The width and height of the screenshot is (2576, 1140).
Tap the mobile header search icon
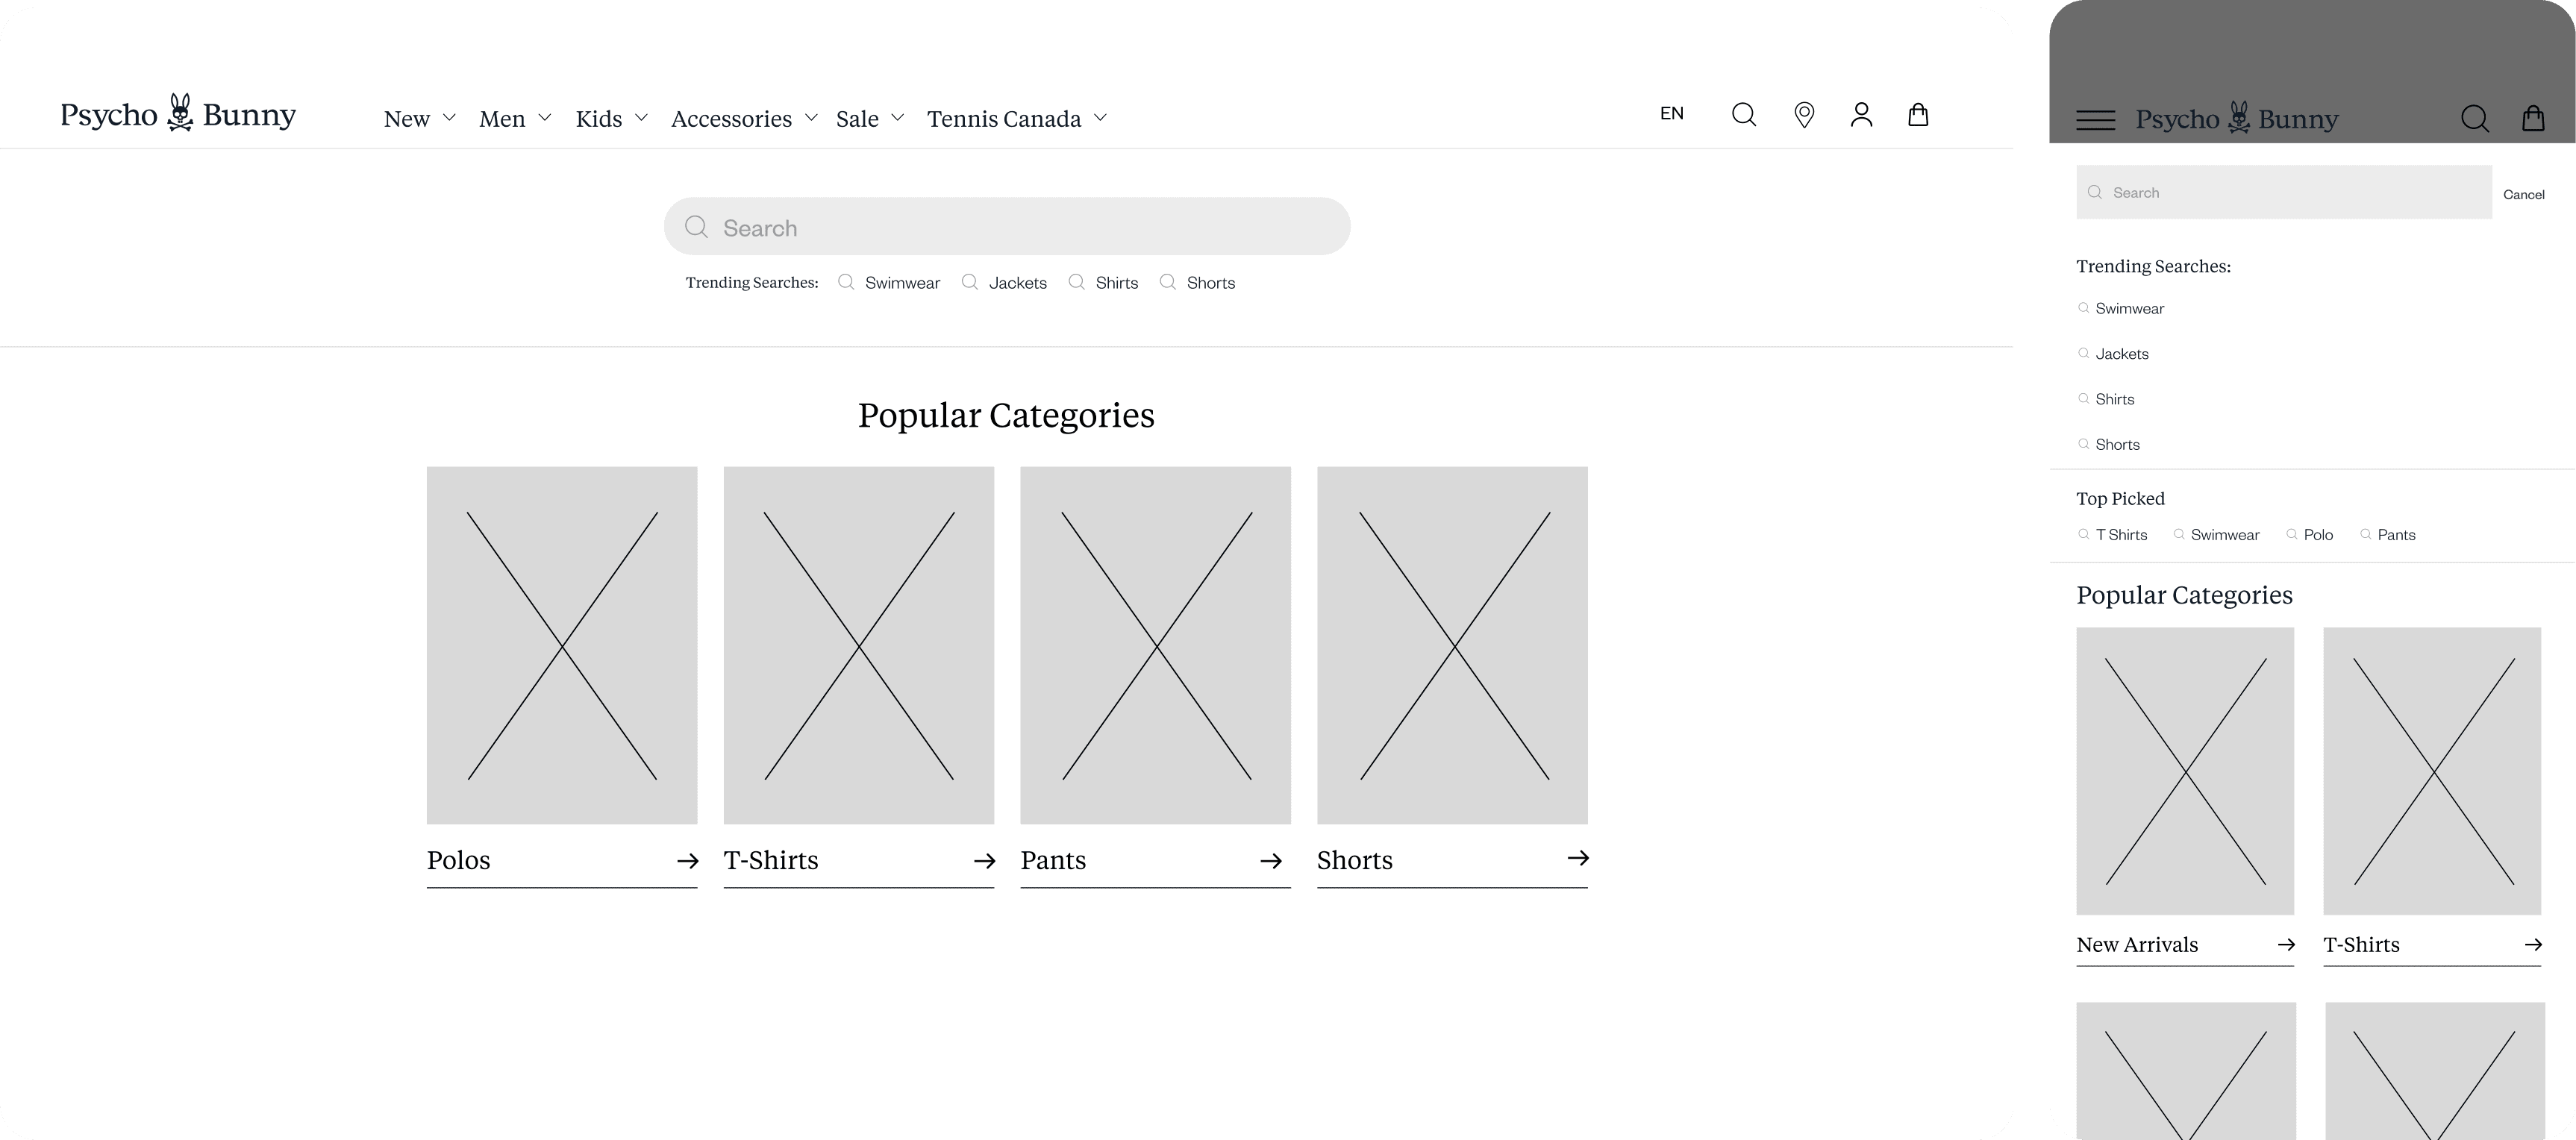(x=2475, y=119)
